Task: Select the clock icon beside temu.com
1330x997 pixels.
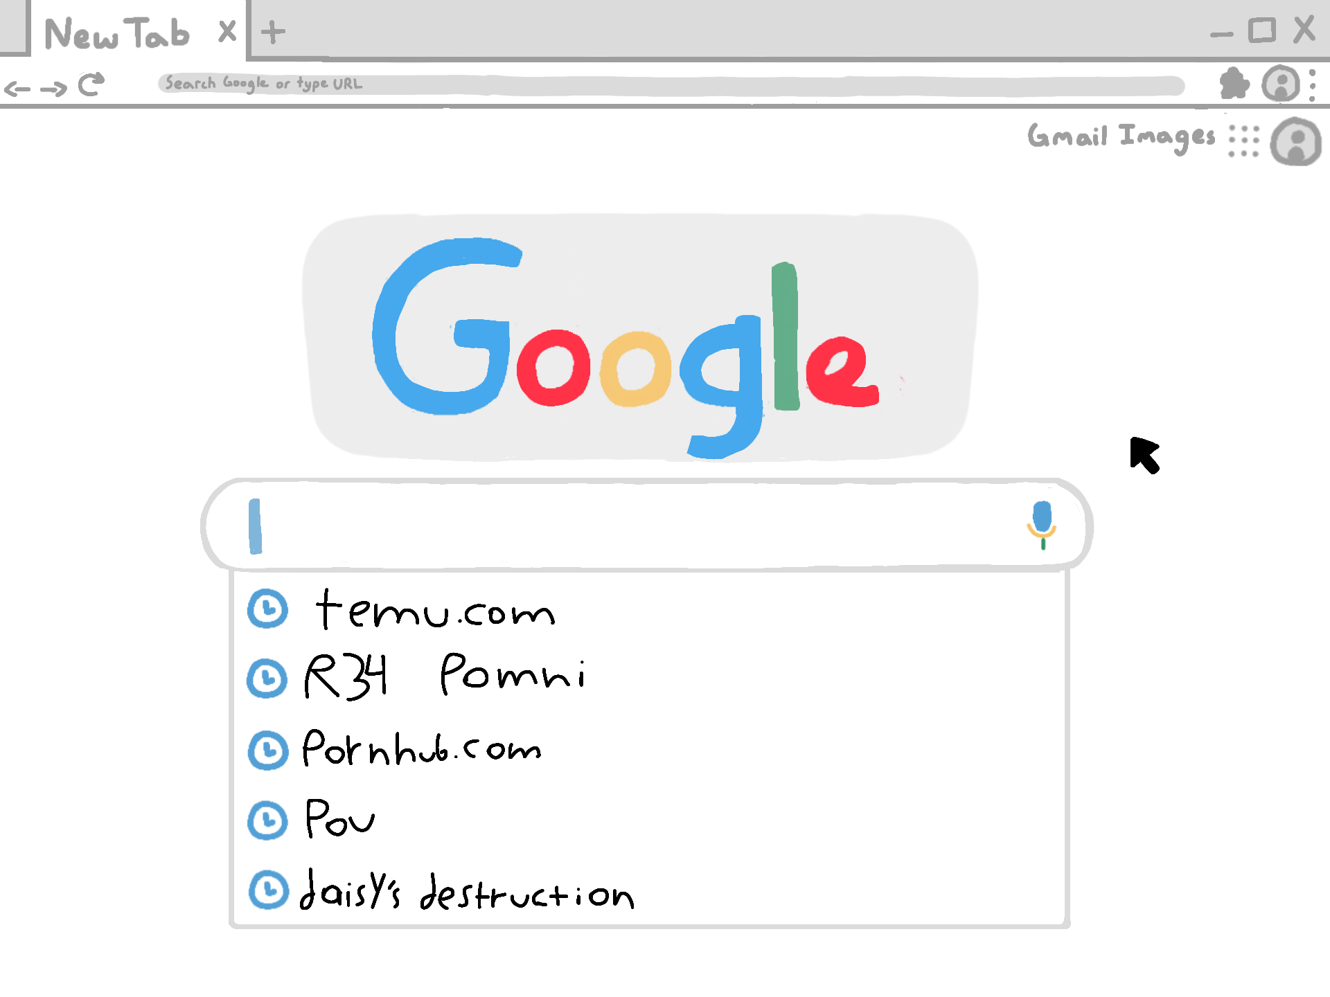Action: pos(267,609)
